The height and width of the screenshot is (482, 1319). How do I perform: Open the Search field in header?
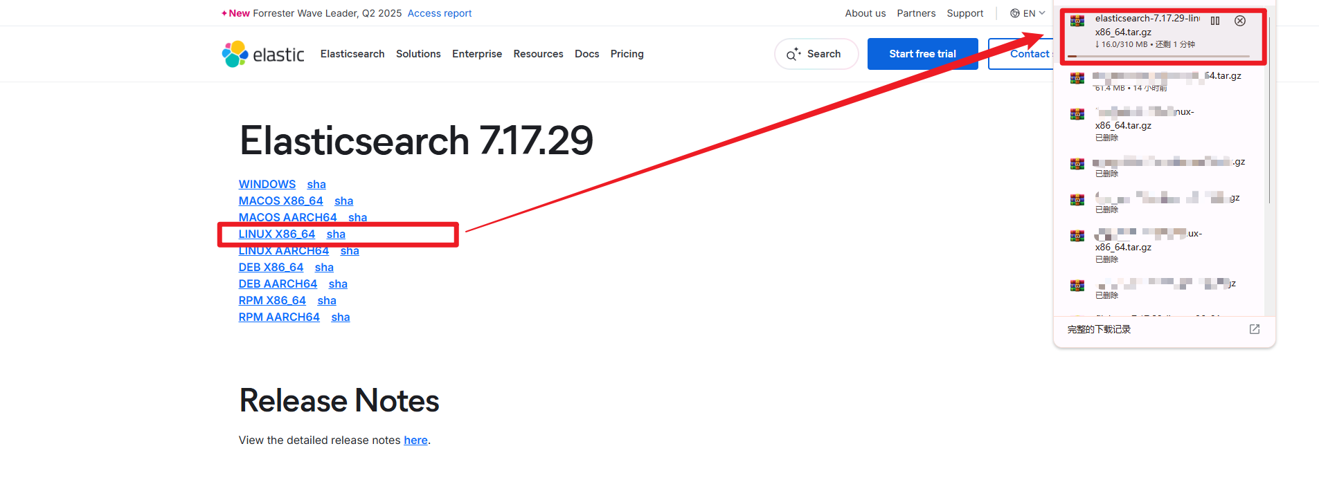click(x=816, y=54)
